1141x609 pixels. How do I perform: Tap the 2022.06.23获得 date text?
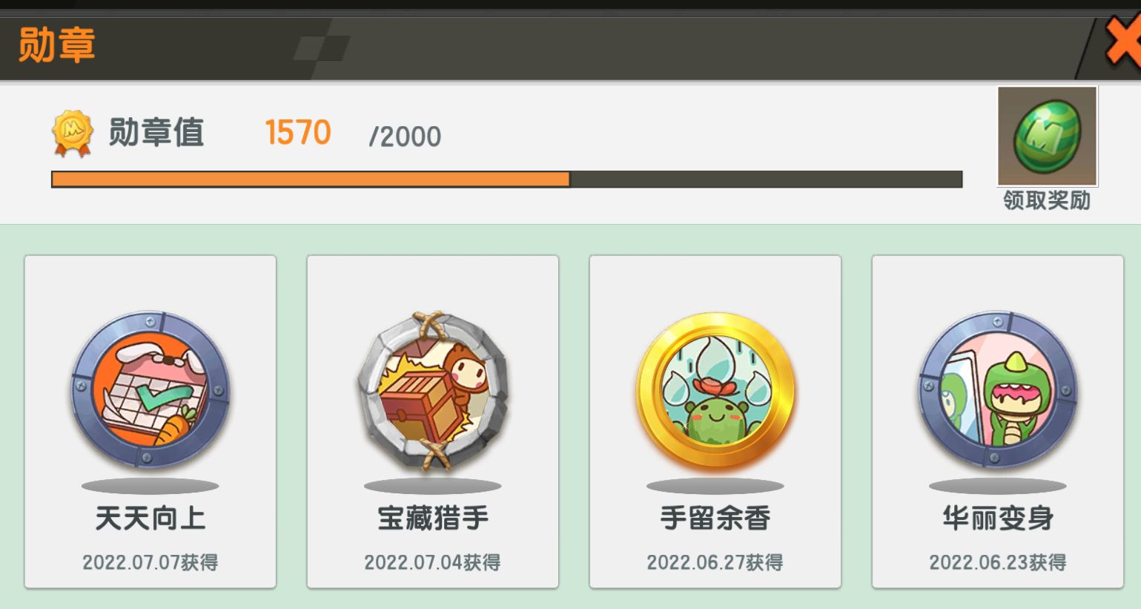[x=998, y=562]
